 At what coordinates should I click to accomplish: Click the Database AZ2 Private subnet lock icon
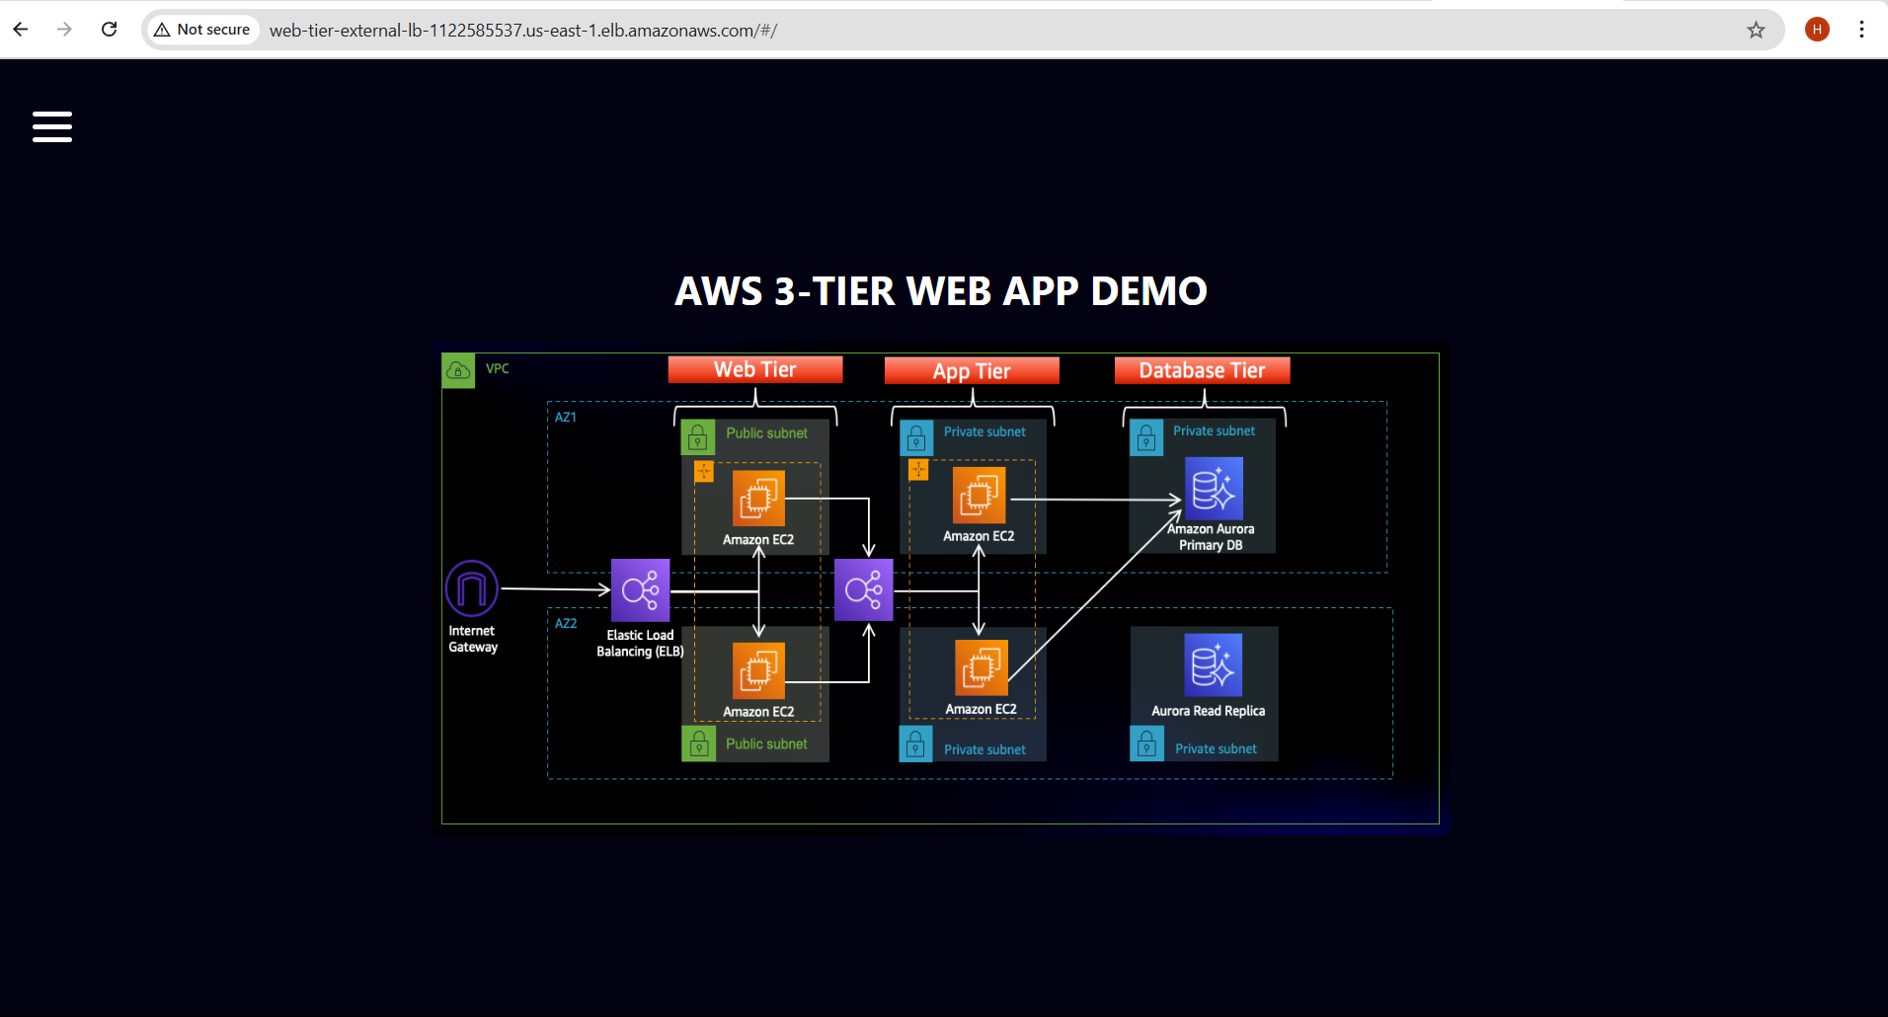pyautogui.click(x=1146, y=744)
